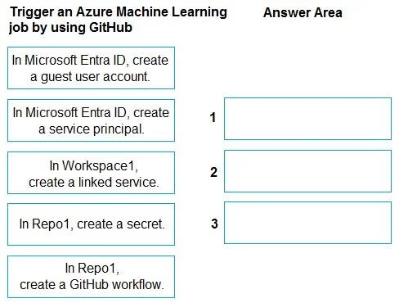Click the 'Trigger an Azure Machine Learning' heading line
The height and width of the screenshot is (303, 399).
(119, 12)
